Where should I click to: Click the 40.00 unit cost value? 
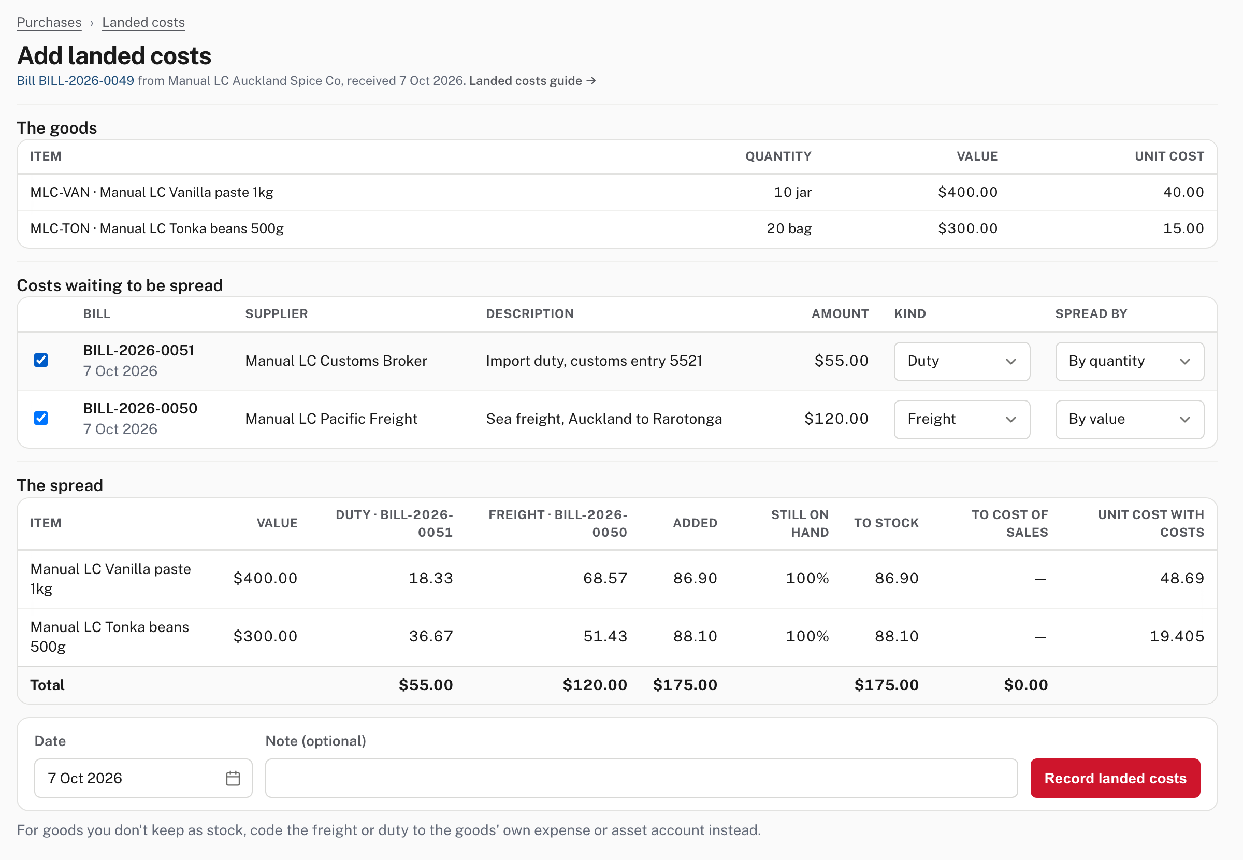tap(1183, 192)
